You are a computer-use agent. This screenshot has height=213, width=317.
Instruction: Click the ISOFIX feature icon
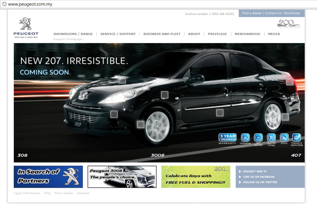click(284, 138)
